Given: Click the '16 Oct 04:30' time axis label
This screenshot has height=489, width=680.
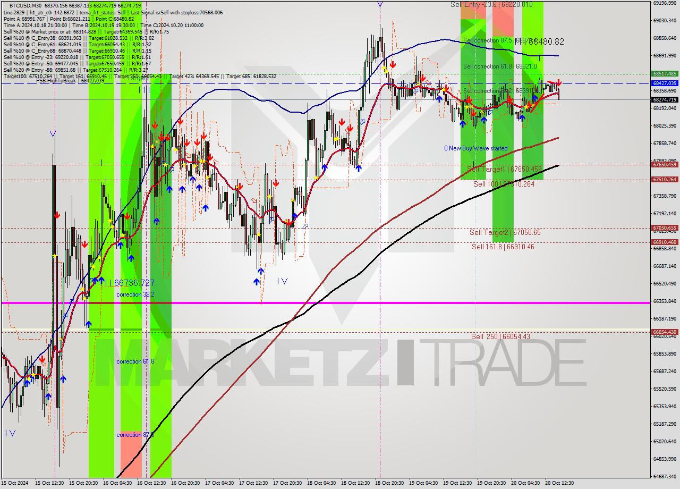Looking at the screenshot, I should pyautogui.click(x=118, y=483).
